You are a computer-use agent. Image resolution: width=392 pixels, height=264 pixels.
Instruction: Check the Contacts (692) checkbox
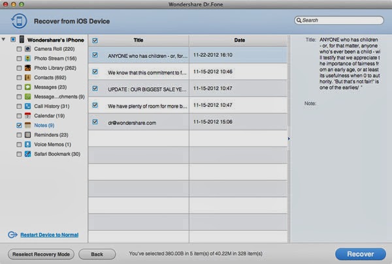point(19,78)
